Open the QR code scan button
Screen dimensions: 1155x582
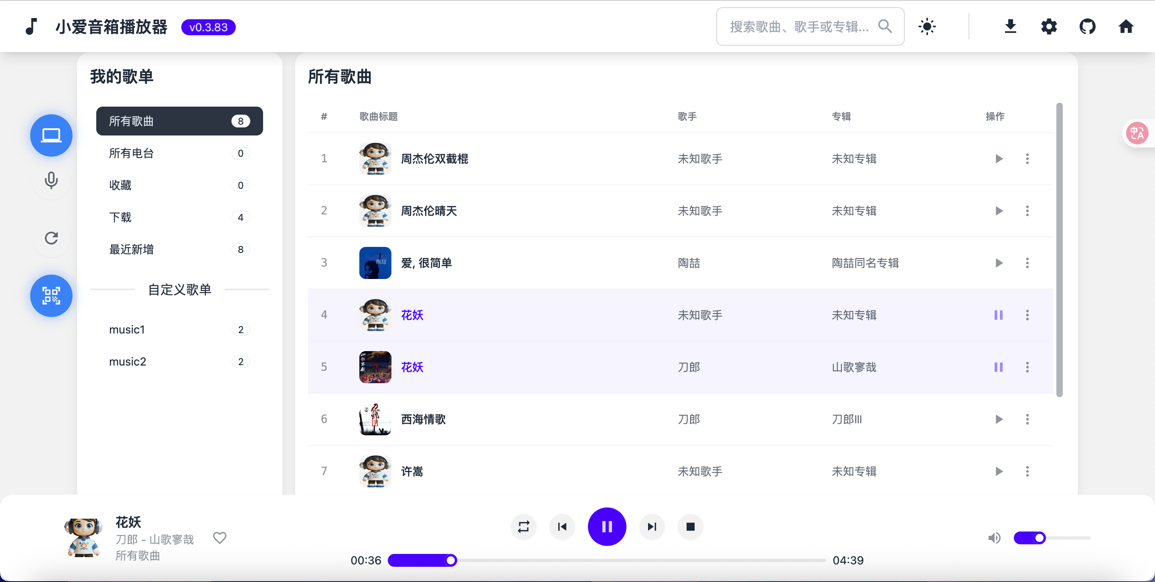[51, 296]
